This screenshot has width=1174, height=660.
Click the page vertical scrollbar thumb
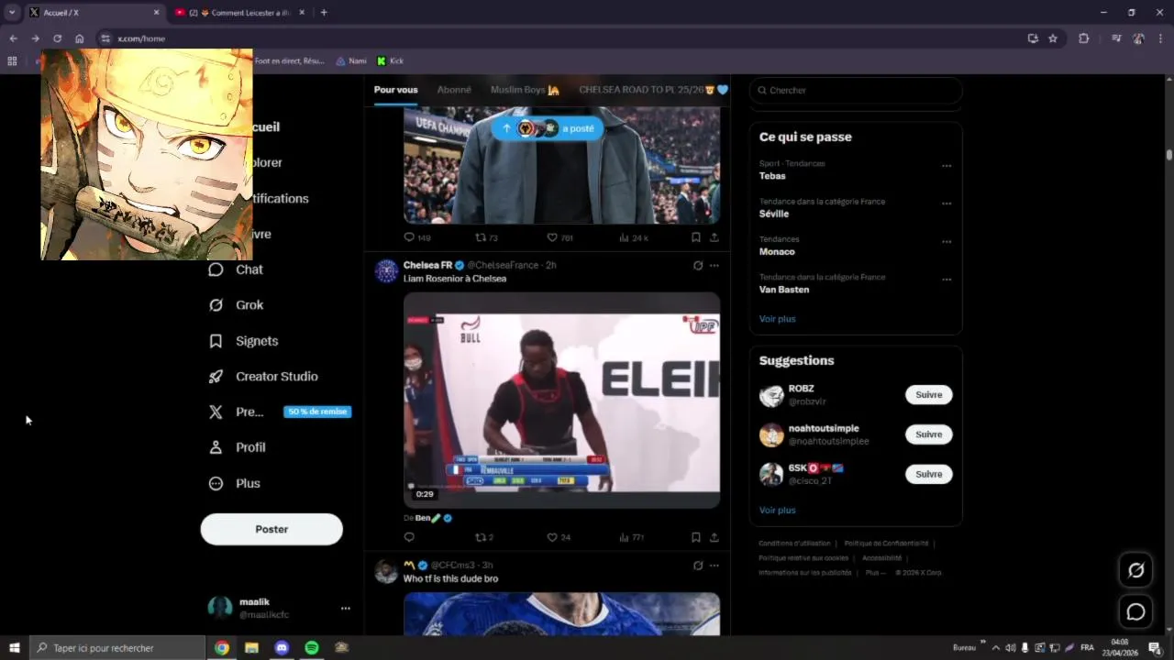1169,155
